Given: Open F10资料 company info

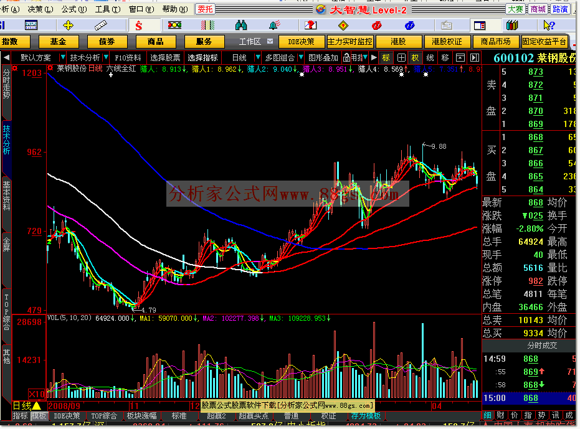Looking at the screenshot, I should pos(128,58).
